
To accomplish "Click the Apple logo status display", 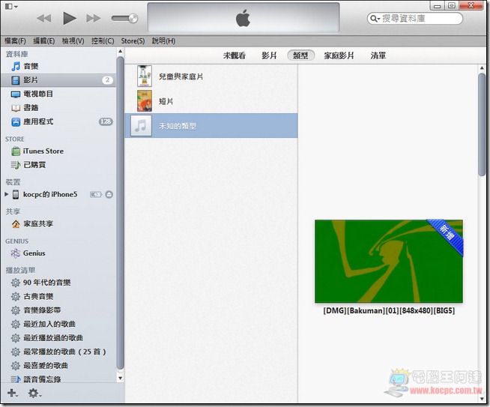I will point(243,18).
